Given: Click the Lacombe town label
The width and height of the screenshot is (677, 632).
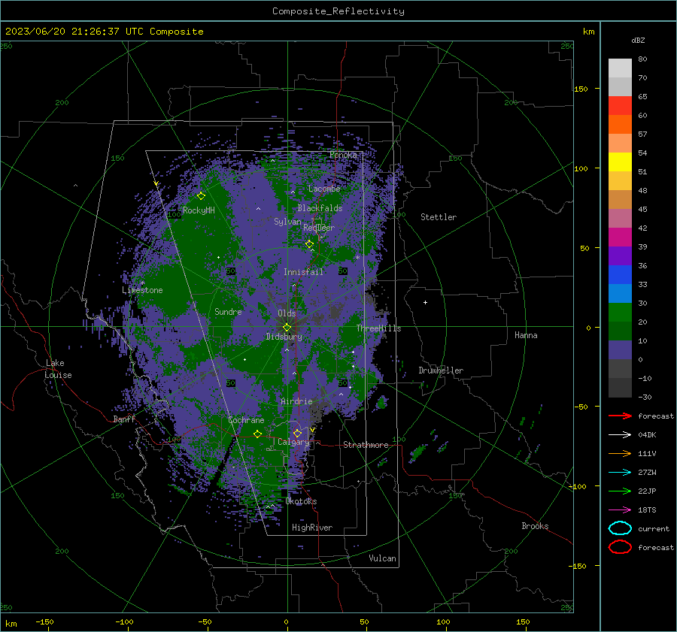Looking at the screenshot, I should [324, 189].
